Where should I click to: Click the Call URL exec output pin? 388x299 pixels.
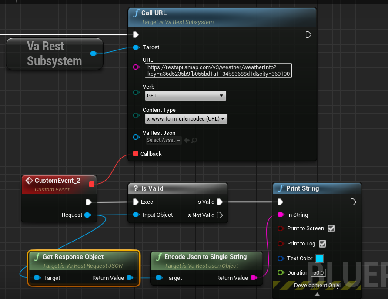[308, 34]
